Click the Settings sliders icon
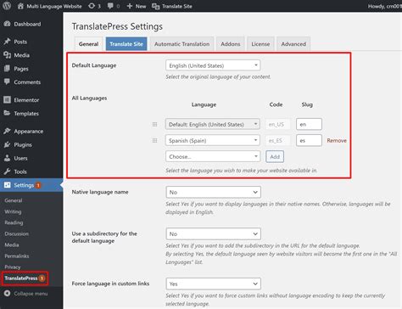Screen dimensions: 402x309 8,185
